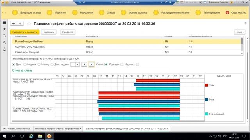Image resolution: width=250 pixels, height=140 pixels.
Task: Open Входящие отзывы section
Action: click(x=27, y=12)
